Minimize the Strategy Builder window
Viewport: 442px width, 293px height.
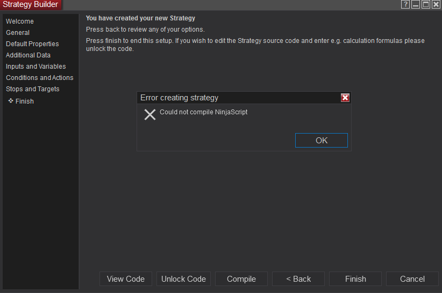pyautogui.click(x=416, y=4)
